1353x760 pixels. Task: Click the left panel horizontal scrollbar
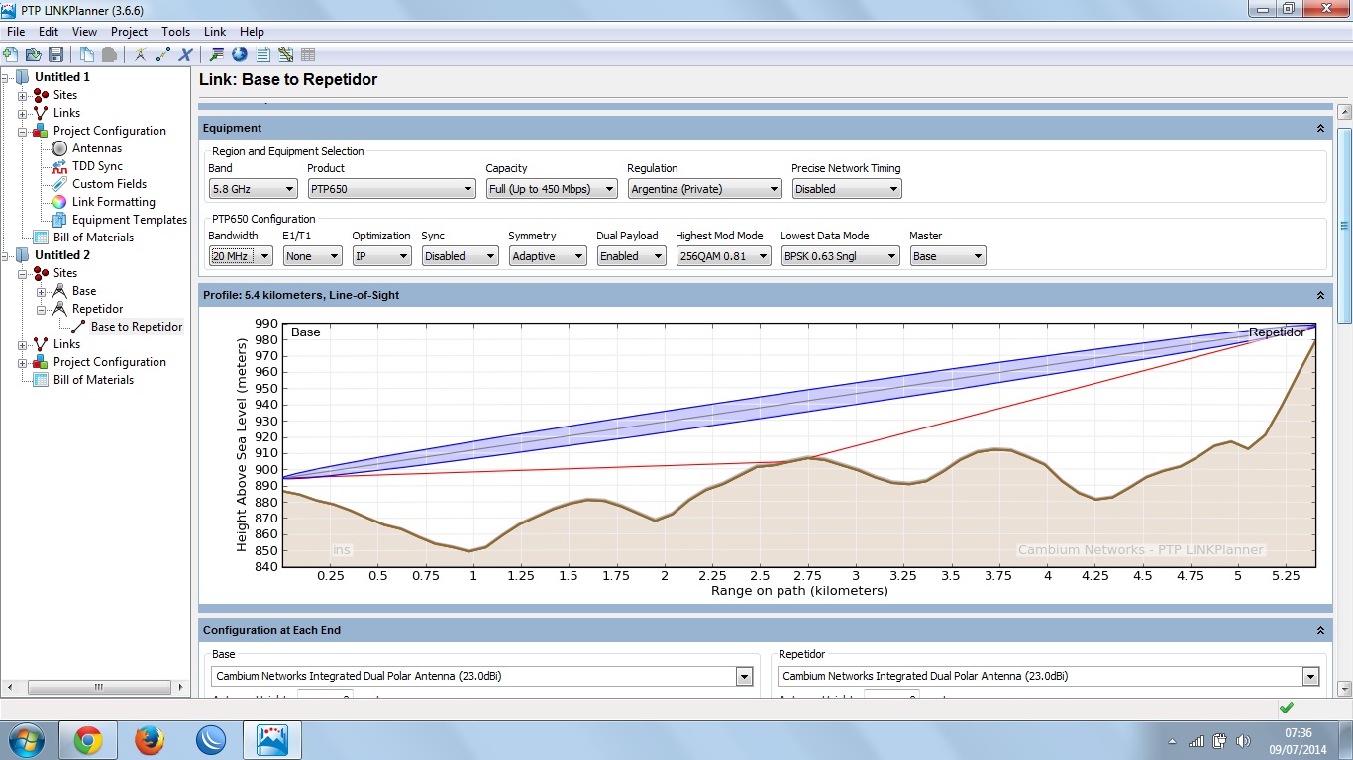[x=97, y=687]
